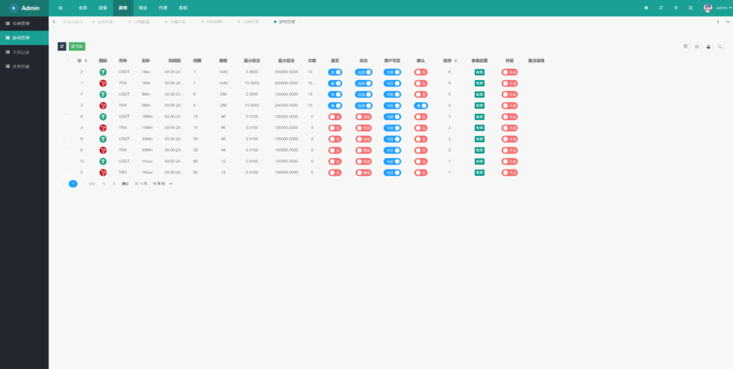Open 开奖结果 in the left sidebar
The height and width of the screenshot is (369, 733).
[x=21, y=66]
